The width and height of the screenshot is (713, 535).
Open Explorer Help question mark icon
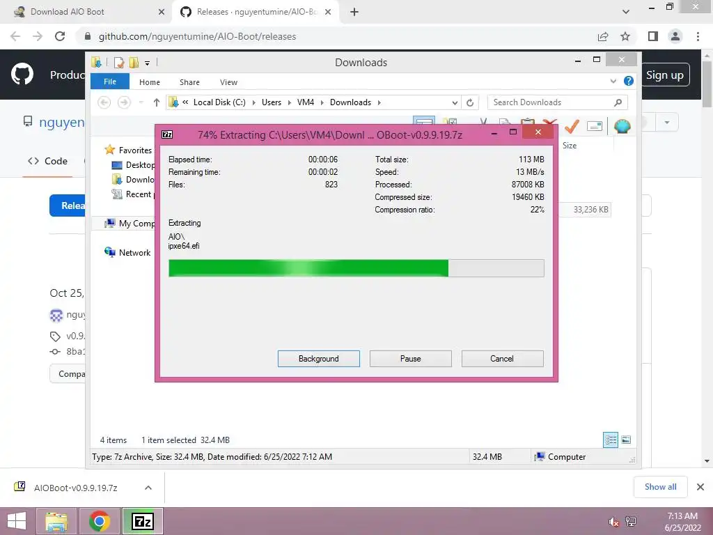point(629,81)
